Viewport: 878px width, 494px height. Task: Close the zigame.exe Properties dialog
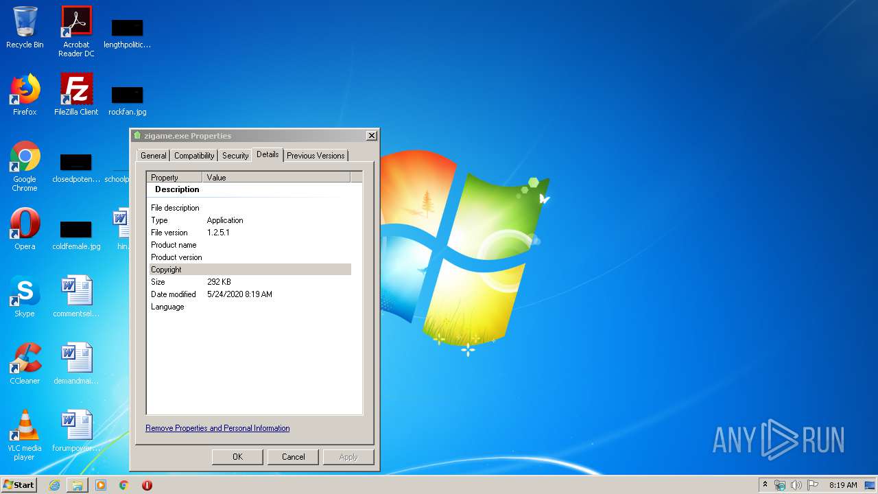click(372, 136)
